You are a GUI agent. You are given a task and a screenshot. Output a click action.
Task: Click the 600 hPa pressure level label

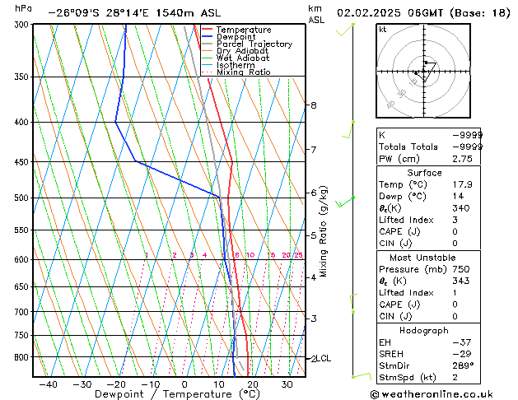click(x=21, y=259)
